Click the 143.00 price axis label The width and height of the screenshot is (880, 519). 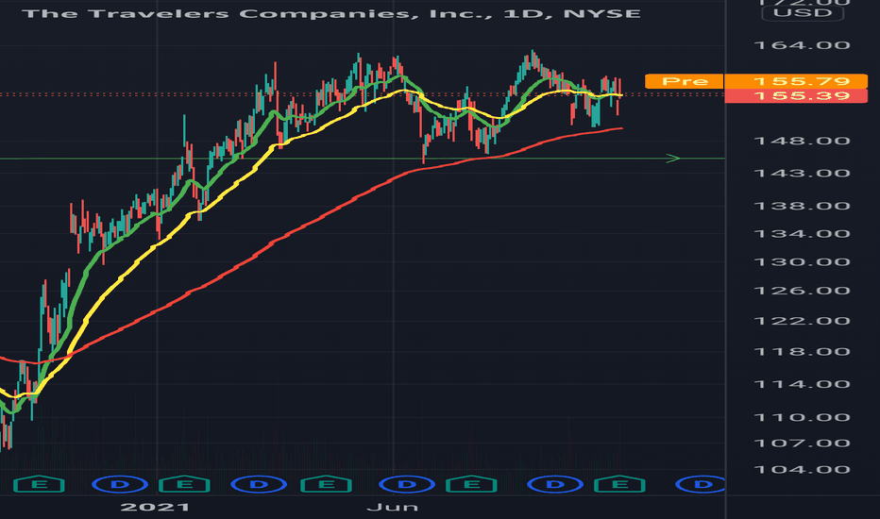(802, 174)
